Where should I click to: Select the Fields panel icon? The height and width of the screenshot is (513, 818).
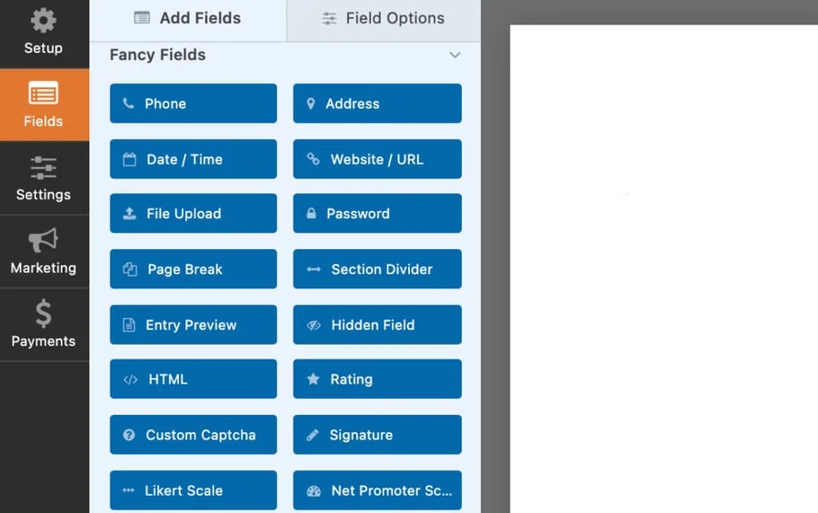[44, 94]
